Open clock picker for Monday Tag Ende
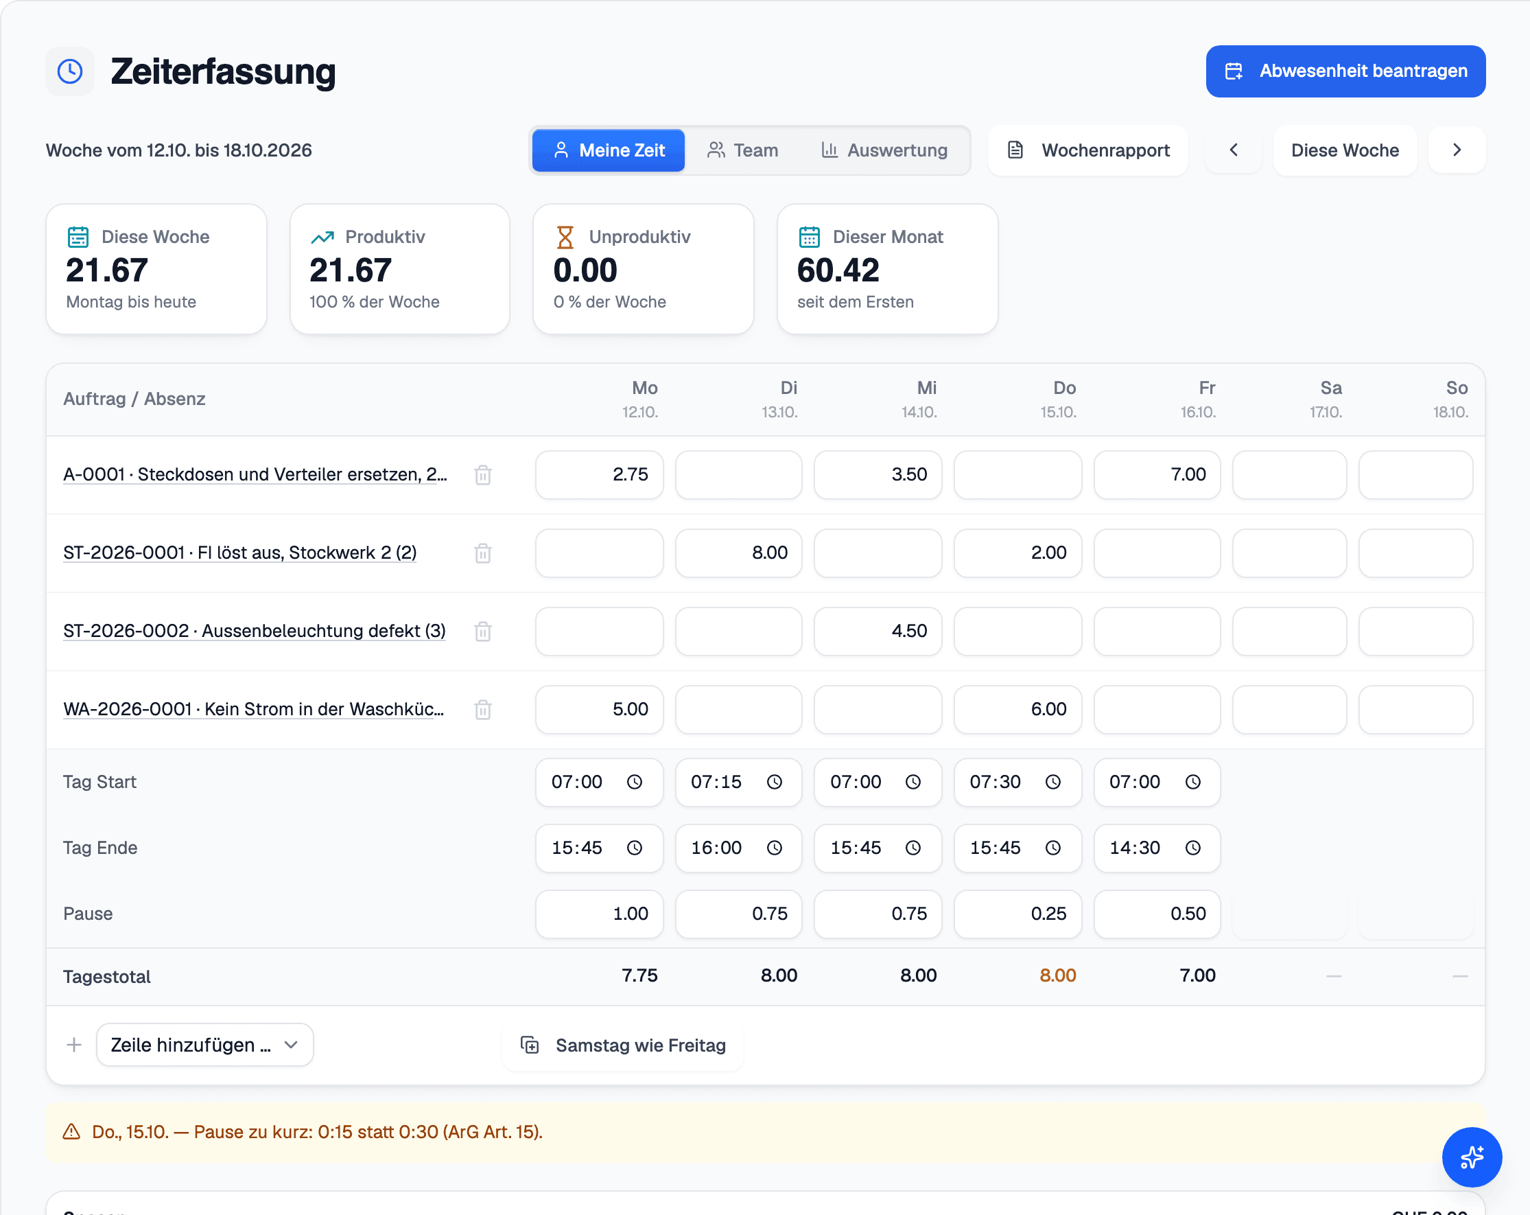The height and width of the screenshot is (1215, 1530). (635, 848)
